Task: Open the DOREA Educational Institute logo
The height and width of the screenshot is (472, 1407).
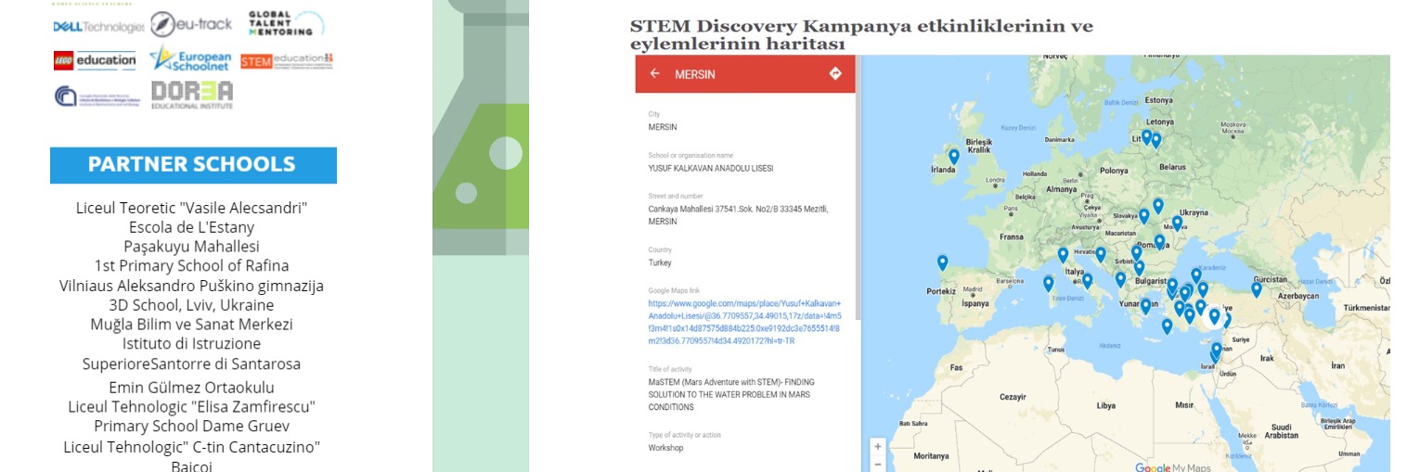Action: tap(192, 96)
